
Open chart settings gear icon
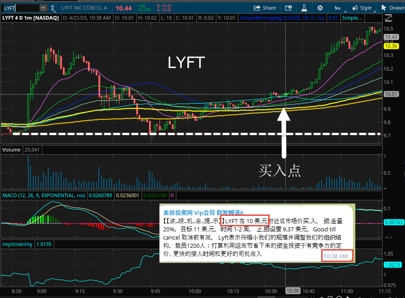tap(320, 8)
